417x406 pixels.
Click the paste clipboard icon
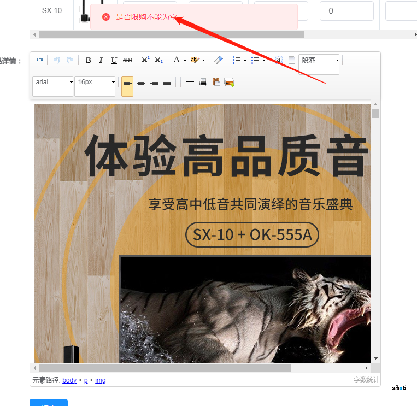pos(216,82)
